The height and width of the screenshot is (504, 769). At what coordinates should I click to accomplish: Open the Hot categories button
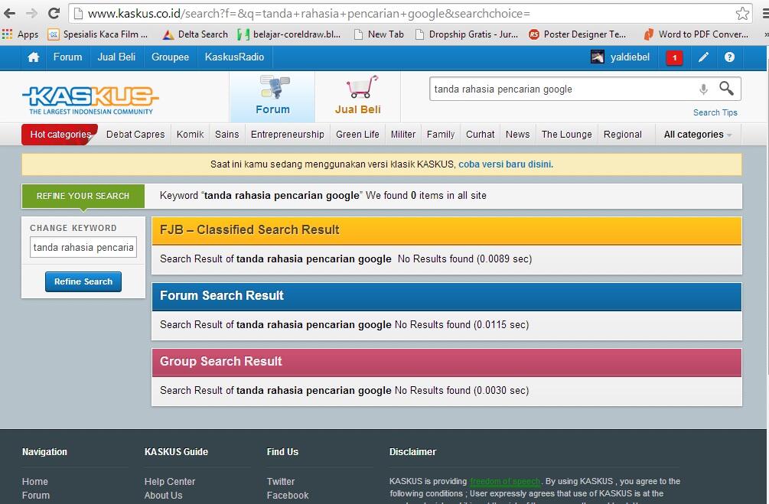60,135
